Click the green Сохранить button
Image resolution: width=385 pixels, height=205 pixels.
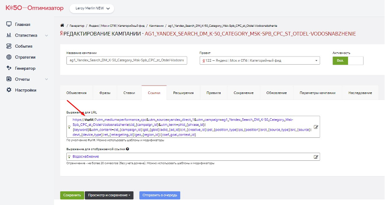pos(72,195)
